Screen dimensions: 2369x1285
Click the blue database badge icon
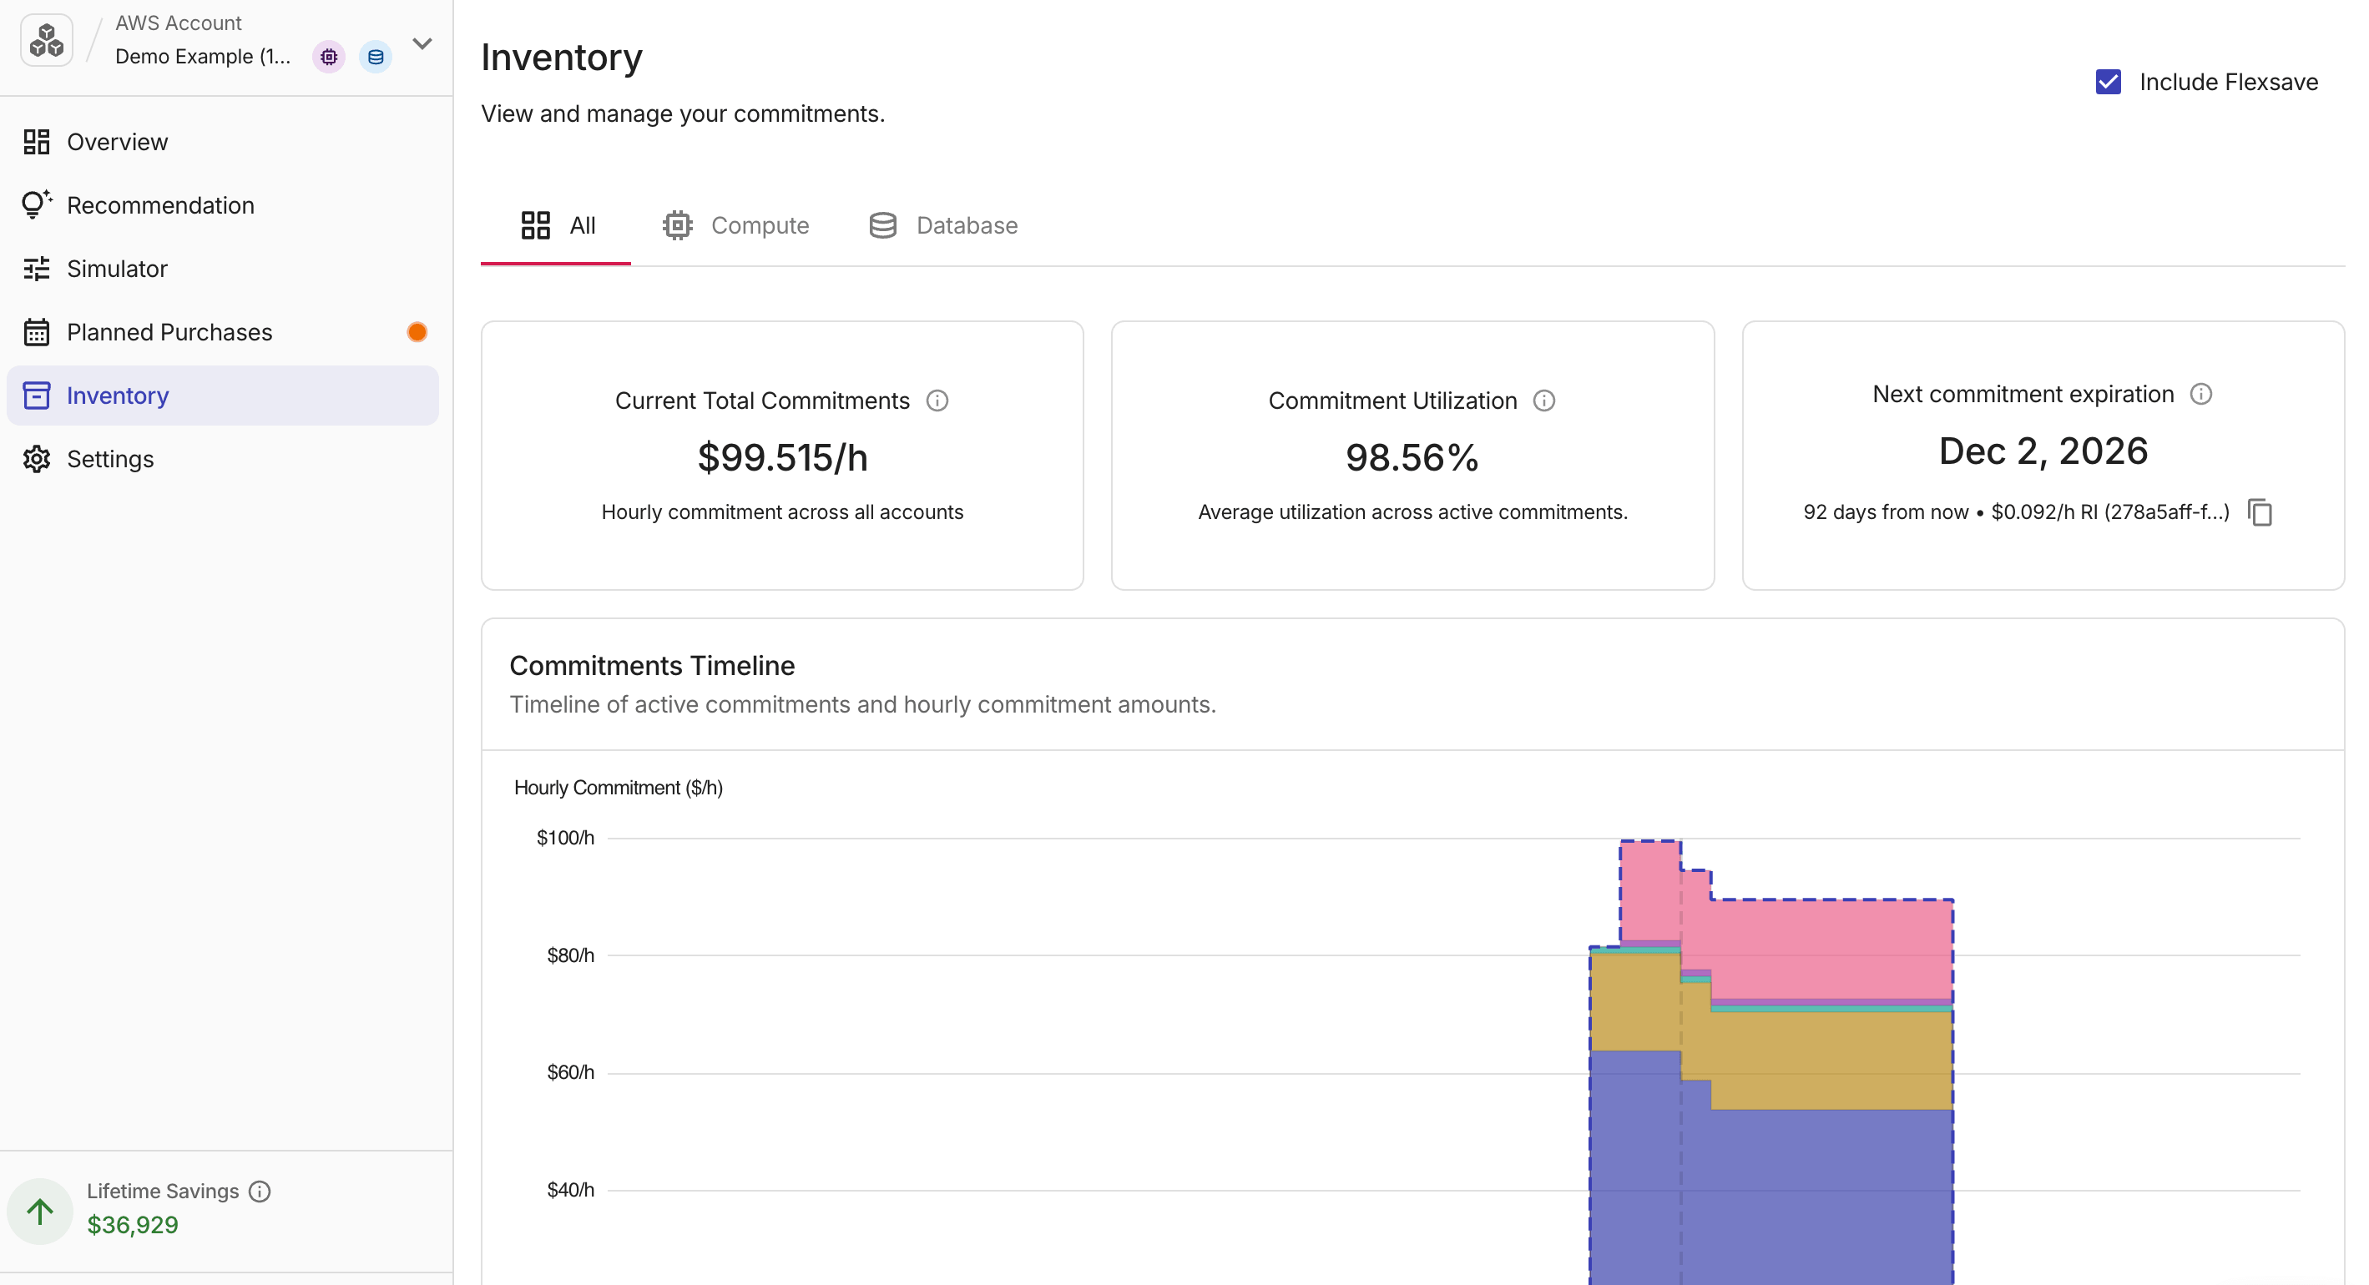375,57
